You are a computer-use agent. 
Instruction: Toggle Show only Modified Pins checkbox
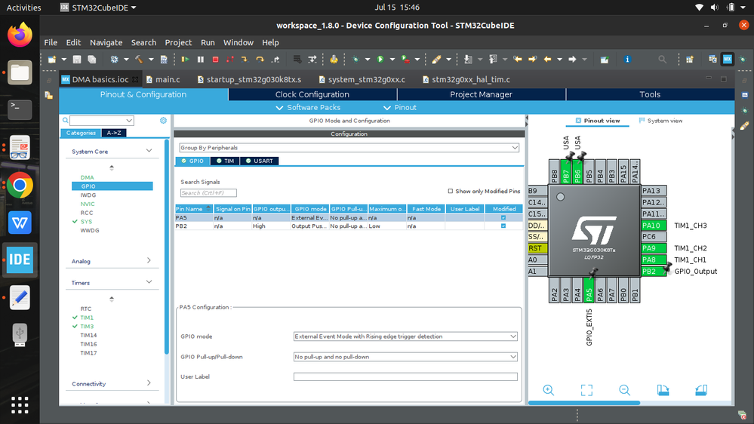click(x=451, y=192)
